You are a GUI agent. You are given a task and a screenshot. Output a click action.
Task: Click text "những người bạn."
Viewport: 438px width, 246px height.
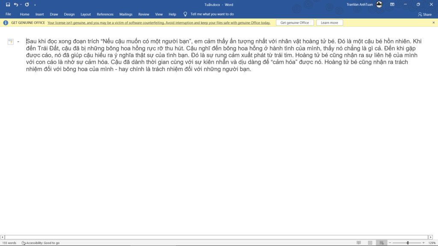(228, 69)
